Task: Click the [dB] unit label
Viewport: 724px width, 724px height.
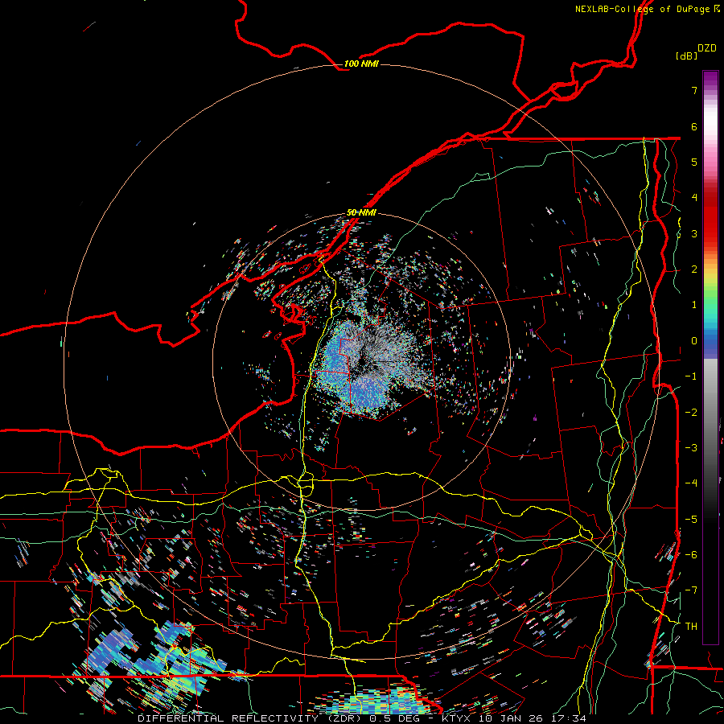Action: (x=687, y=56)
